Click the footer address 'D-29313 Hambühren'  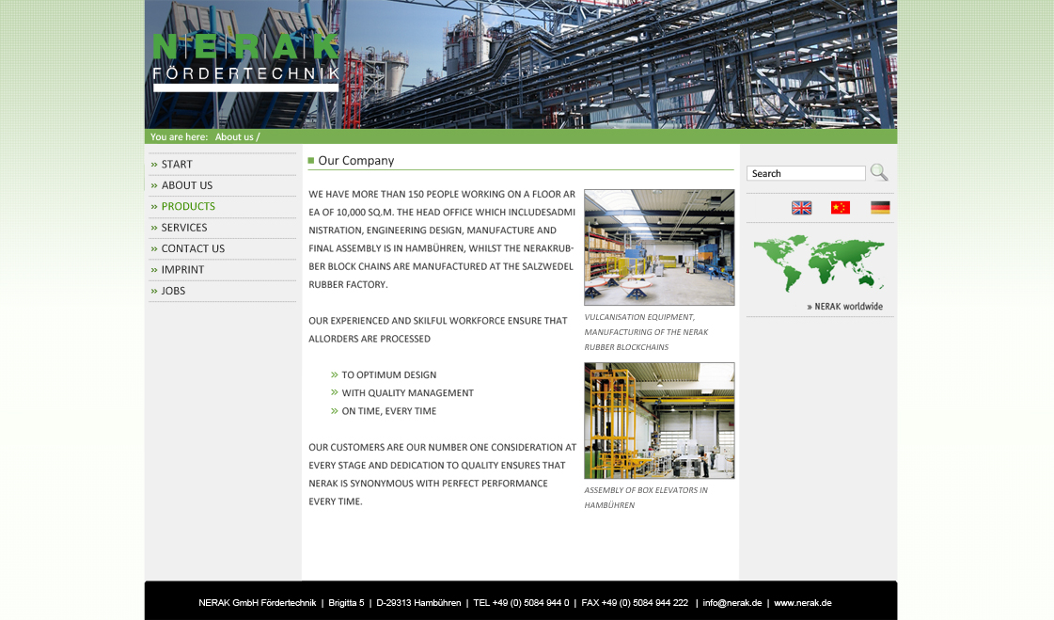click(418, 603)
